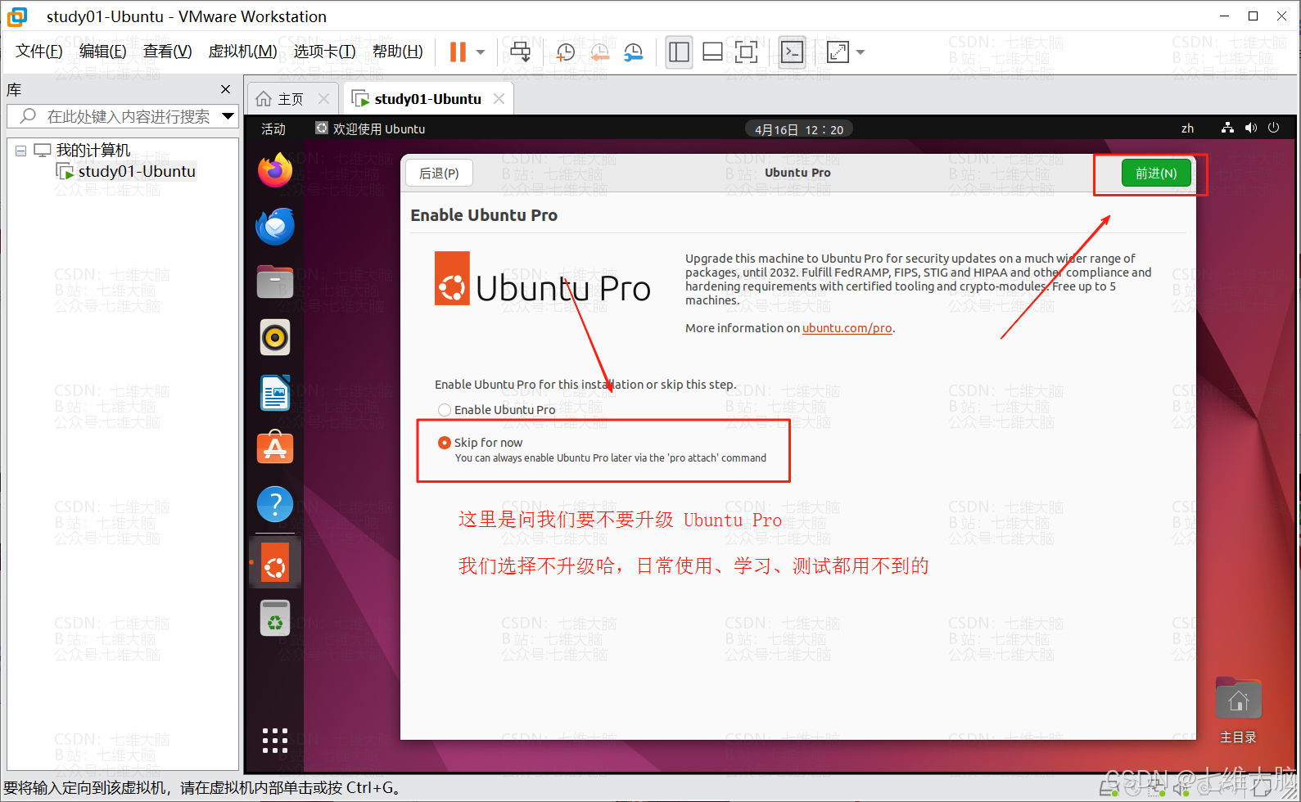Toggle the library sidebar view icon
Image resolution: width=1301 pixels, height=802 pixels.
[679, 52]
